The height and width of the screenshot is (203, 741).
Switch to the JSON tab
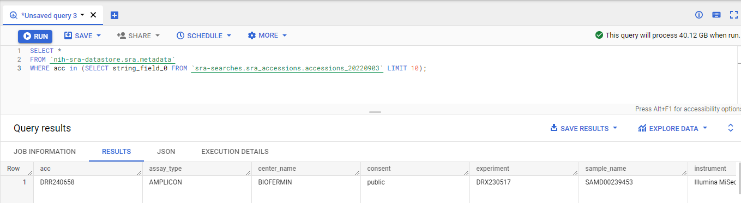click(166, 152)
